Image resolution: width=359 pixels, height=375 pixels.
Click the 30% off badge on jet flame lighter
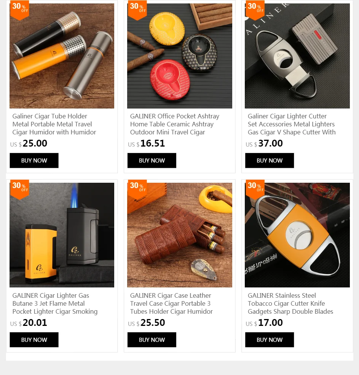(19, 190)
